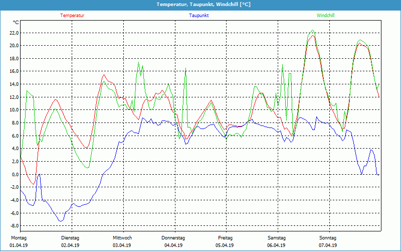Click the '8,0' y-axis value
This screenshot has height=251, width=401.
(15, 122)
